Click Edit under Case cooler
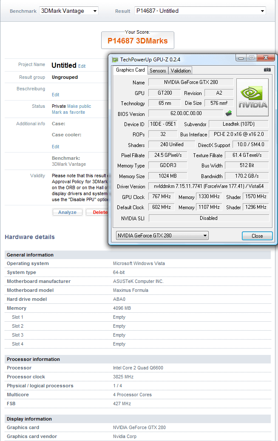278x441 pixels. tap(56, 147)
